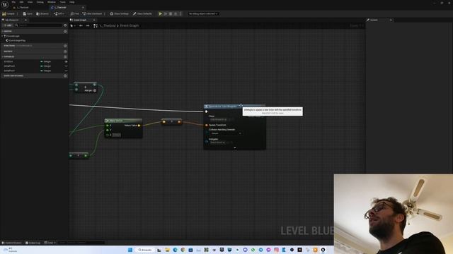Click the Add button in My Blueprint
Viewport: 453px width, 254px height.
tap(8, 25)
